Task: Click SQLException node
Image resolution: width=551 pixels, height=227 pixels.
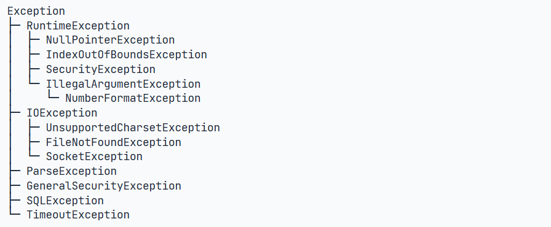Action: (x=65, y=201)
